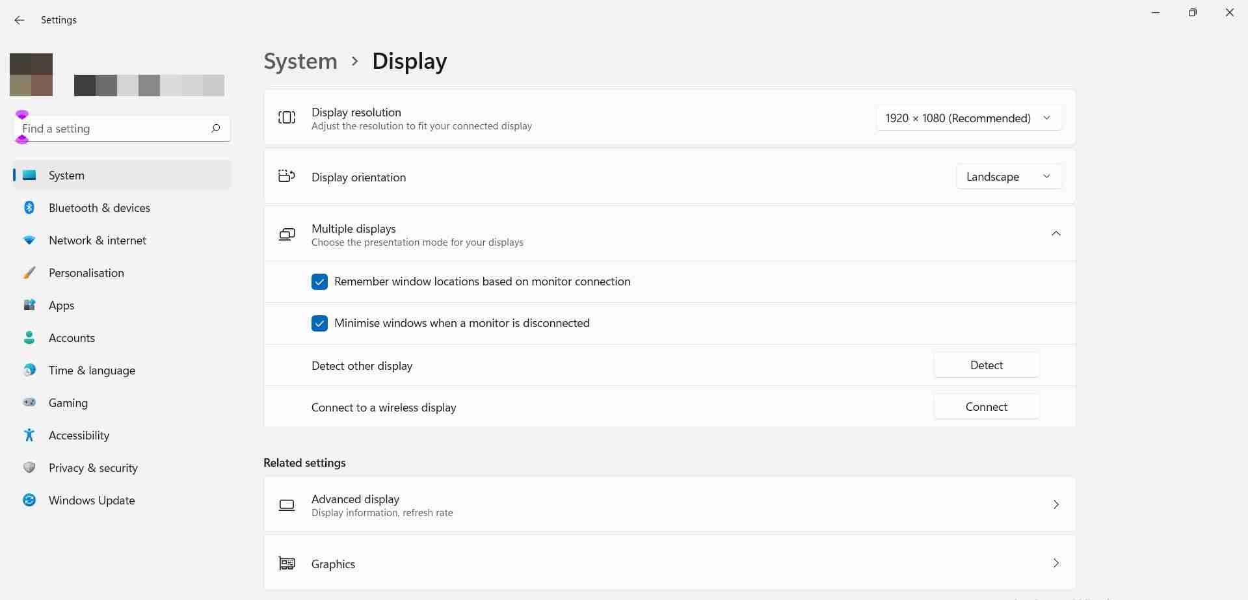Go to Time & language section
Image resolution: width=1248 pixels, height=600 pixels.
tap(92, 370)
